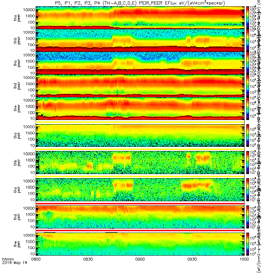Image resolution: width=262 pixels, height=279 pixels.
Task: Select the 'thb peir' axis label
Action: click(17, 163)
